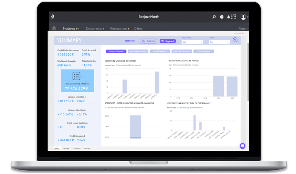This screenshot has height=174, width=296.
Task: Select the Credit accepted button
Action: pos(203,51)
